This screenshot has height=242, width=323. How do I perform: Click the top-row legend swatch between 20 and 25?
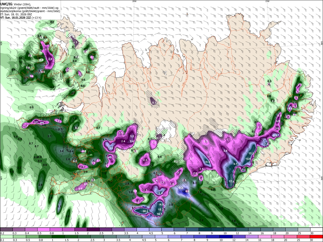tap(292, 230)
